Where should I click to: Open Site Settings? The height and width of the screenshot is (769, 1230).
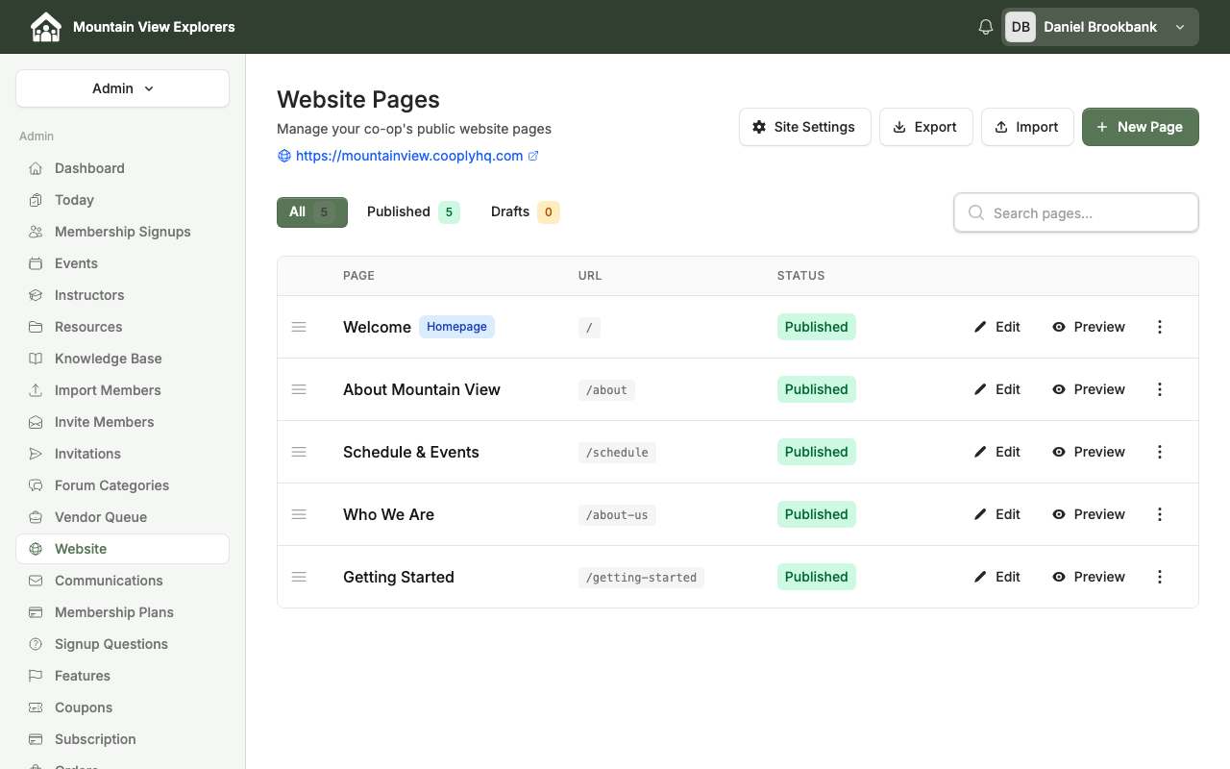(804, 127)
